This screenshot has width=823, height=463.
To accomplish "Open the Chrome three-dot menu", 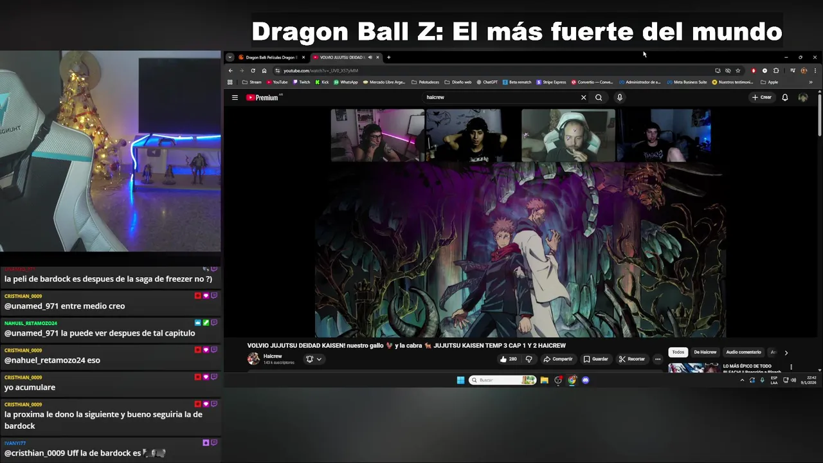I will pyautogui.click(x=816, y=71).
